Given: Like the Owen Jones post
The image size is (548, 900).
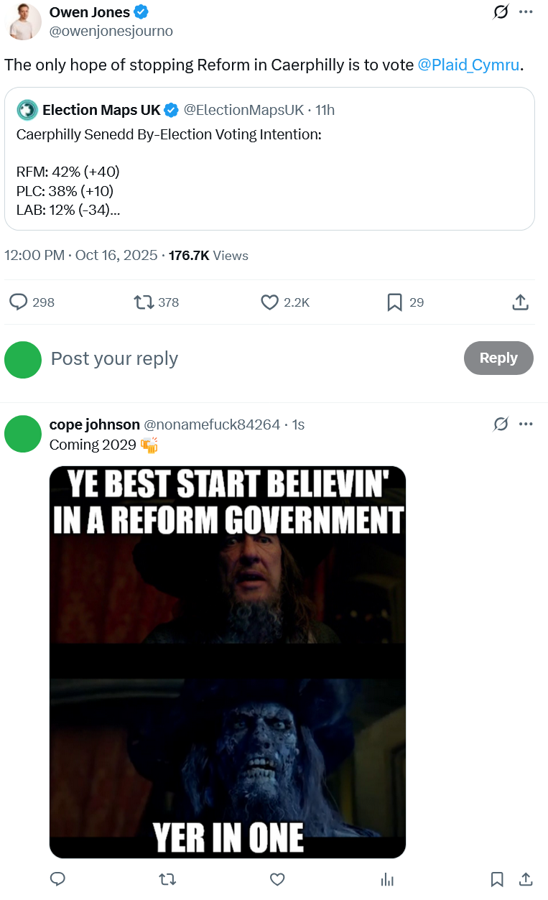Looking at the screenshot, I should 269,302.
